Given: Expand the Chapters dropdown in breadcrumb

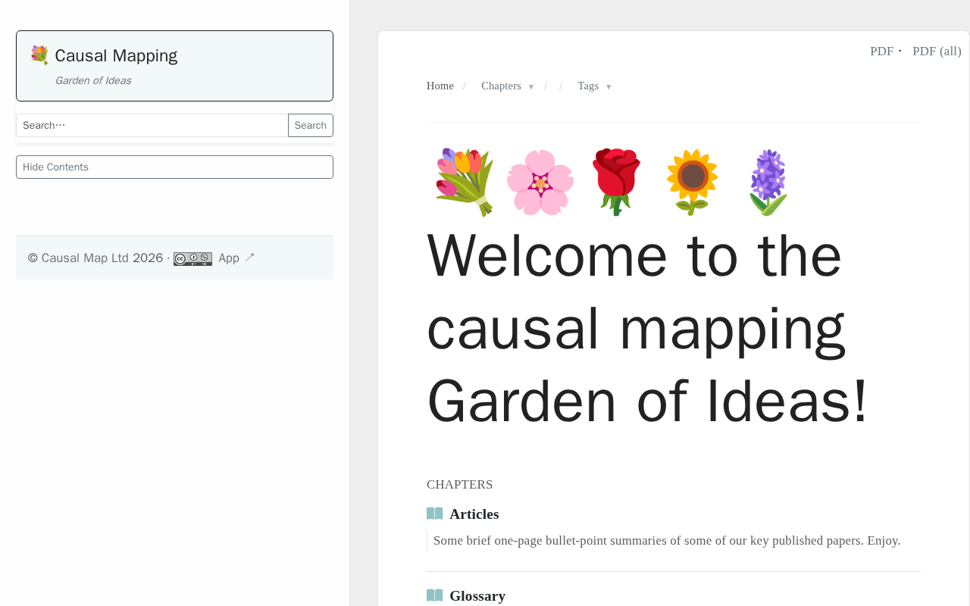Looking at the screenshot, I should (507, 86).
